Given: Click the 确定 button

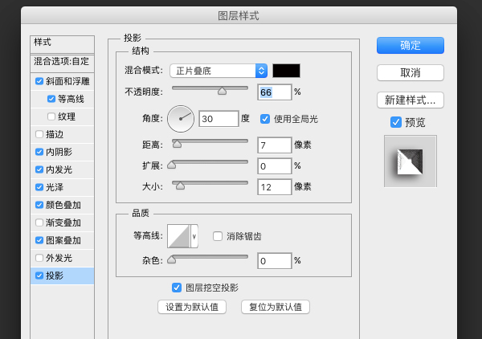Looking at the screenshot, I should (411, 45).
